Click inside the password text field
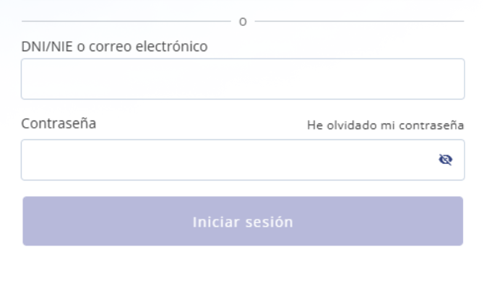Image resolution: width=484 pixels, height=291 pixels. coord(224,160)
